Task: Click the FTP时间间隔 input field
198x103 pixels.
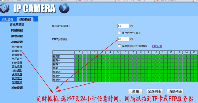Action: (124, 39)
